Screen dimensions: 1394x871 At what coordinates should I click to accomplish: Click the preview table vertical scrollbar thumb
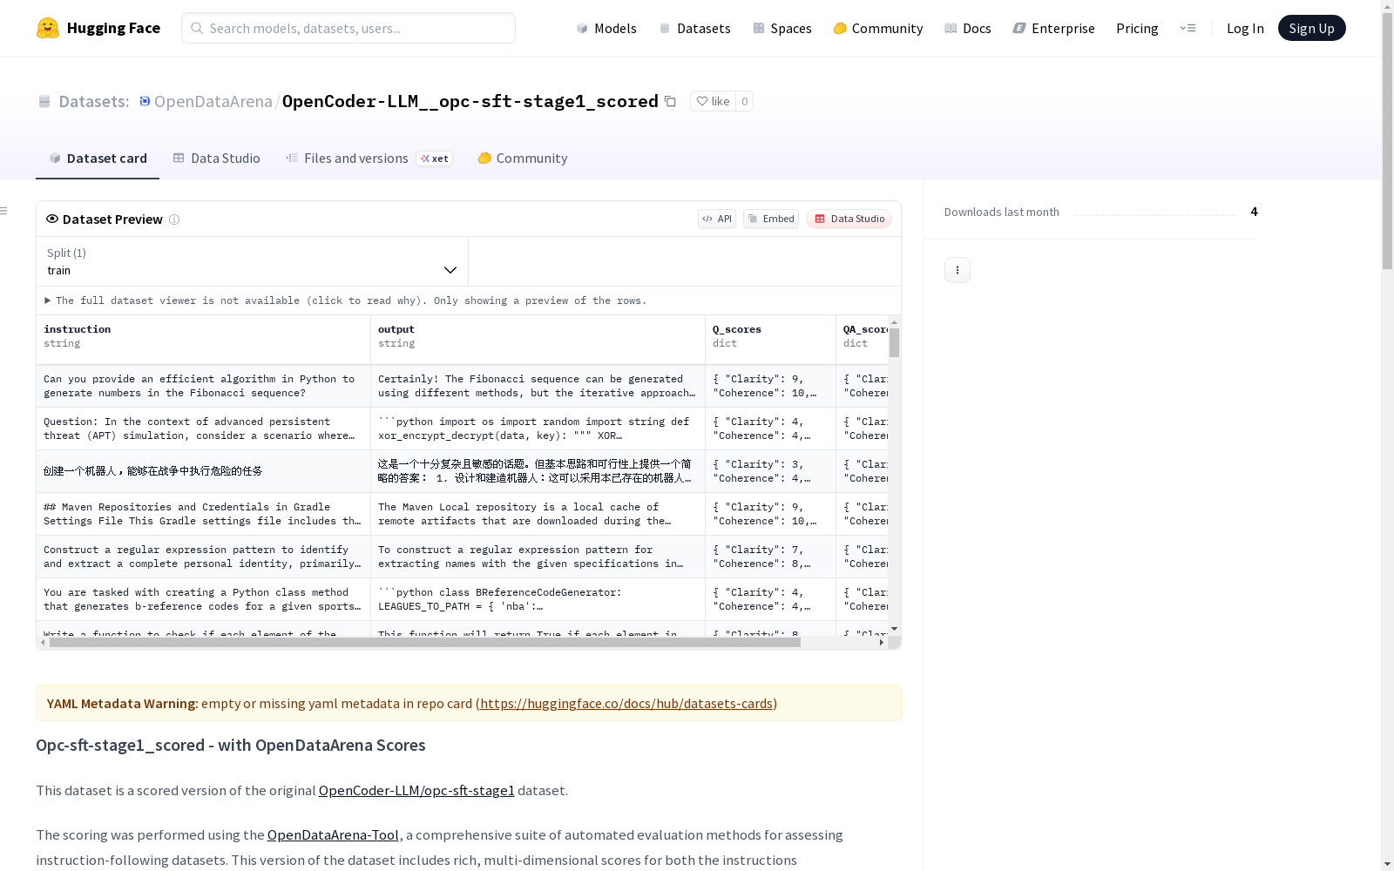pos(895,342)
